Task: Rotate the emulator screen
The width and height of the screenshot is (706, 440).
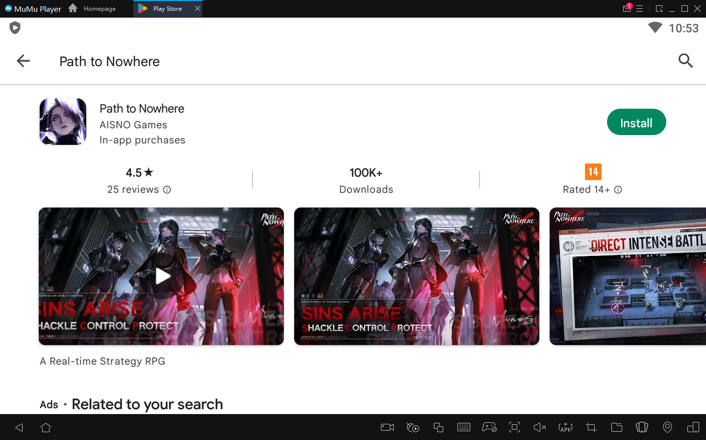Action: coord(642,427)
